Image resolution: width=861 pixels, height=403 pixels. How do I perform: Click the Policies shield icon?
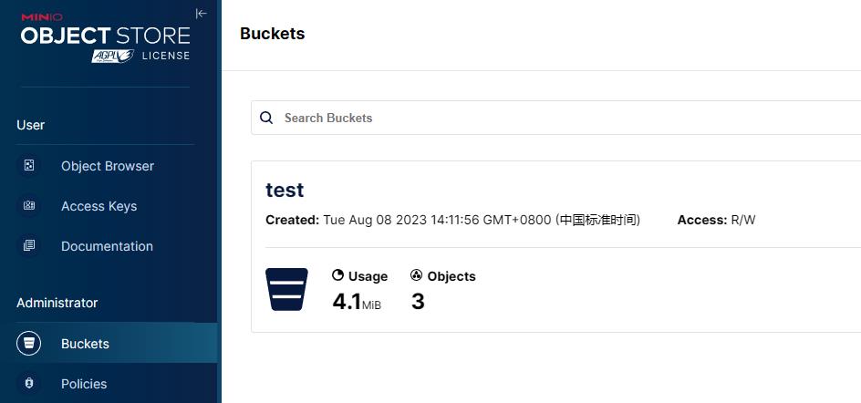(29, 384)
